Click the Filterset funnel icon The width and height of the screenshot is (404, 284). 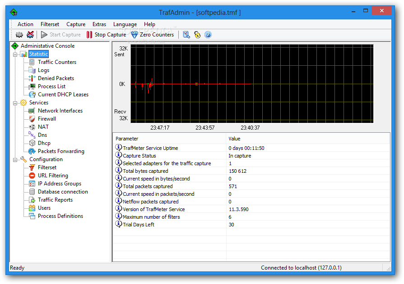coord(32,167)
